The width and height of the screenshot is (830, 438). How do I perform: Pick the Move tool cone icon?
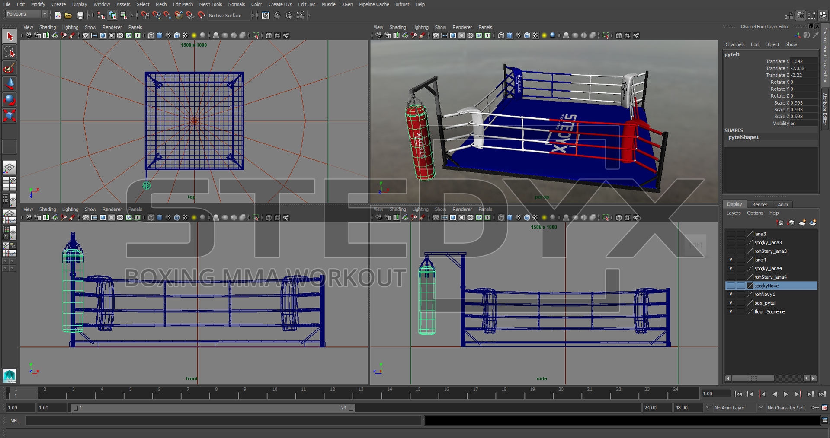click(x=10, y=84)
